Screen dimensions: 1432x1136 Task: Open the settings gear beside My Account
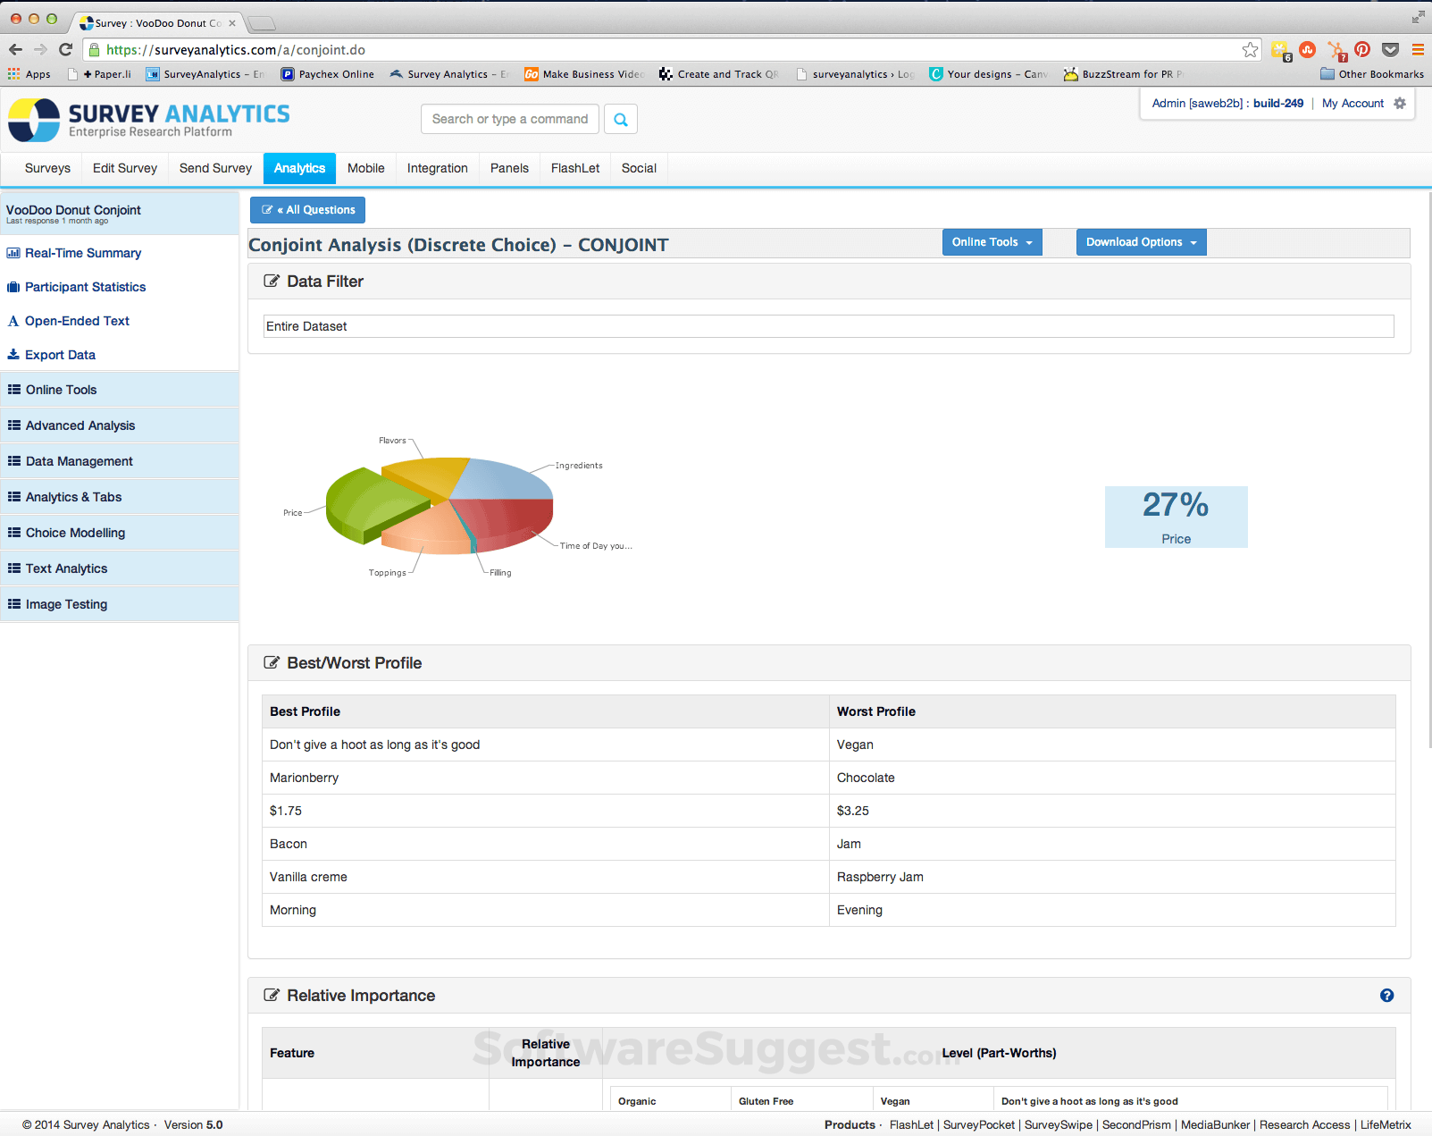pyautogui.click(x=1399, y=103)
